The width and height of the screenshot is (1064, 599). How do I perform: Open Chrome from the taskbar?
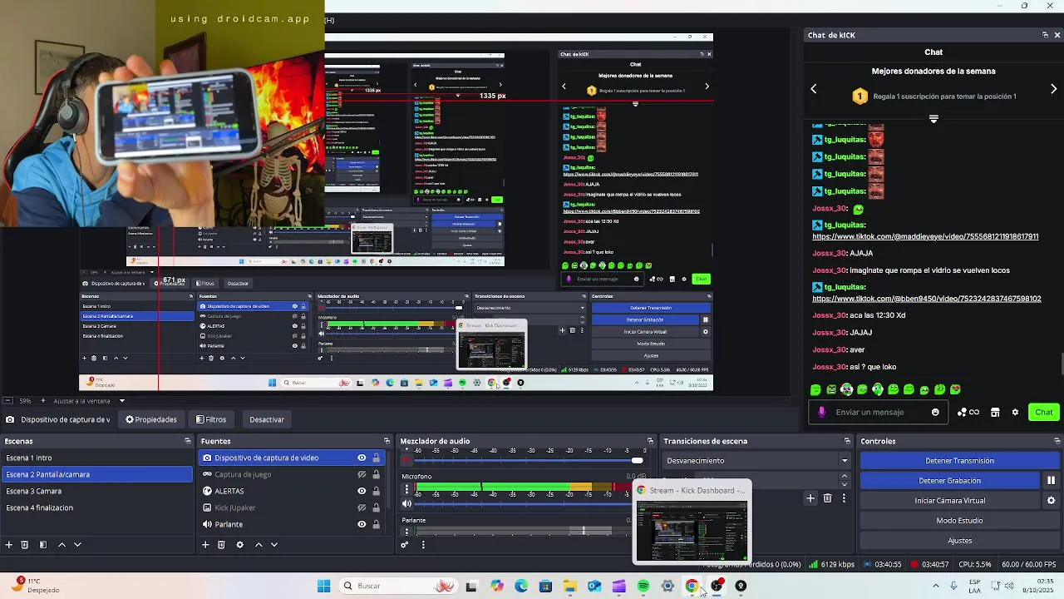click(x=692, y=586)
